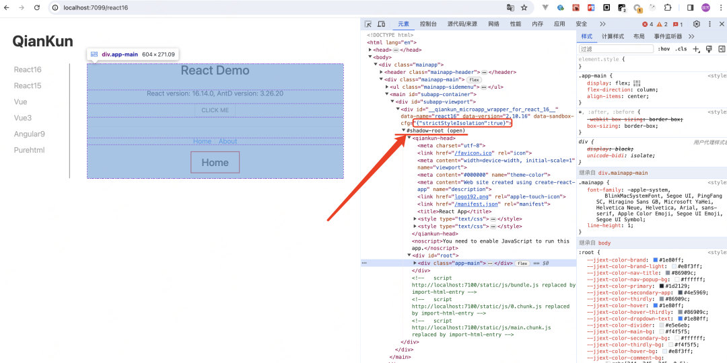Expand the mainapp-header element
The width and height of the screenshot is (727, 363).
click(x=381, y=72)
